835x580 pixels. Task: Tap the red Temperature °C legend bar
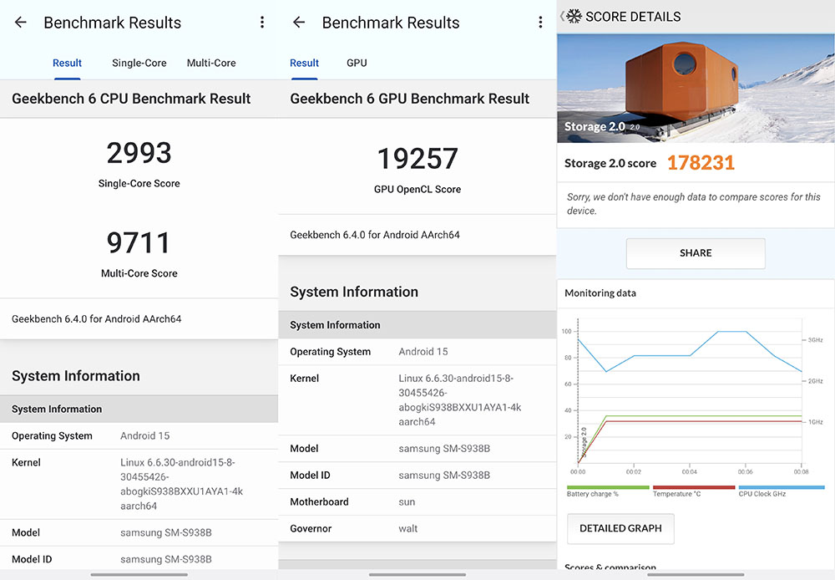tap(694, 487)
